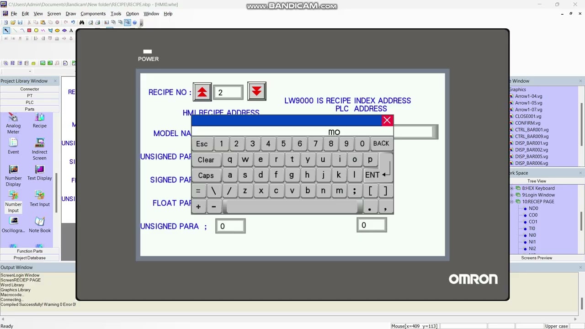Select Arrow1-04.vg in the graphics list
The image size is (585, 329).
pos(528,96)
